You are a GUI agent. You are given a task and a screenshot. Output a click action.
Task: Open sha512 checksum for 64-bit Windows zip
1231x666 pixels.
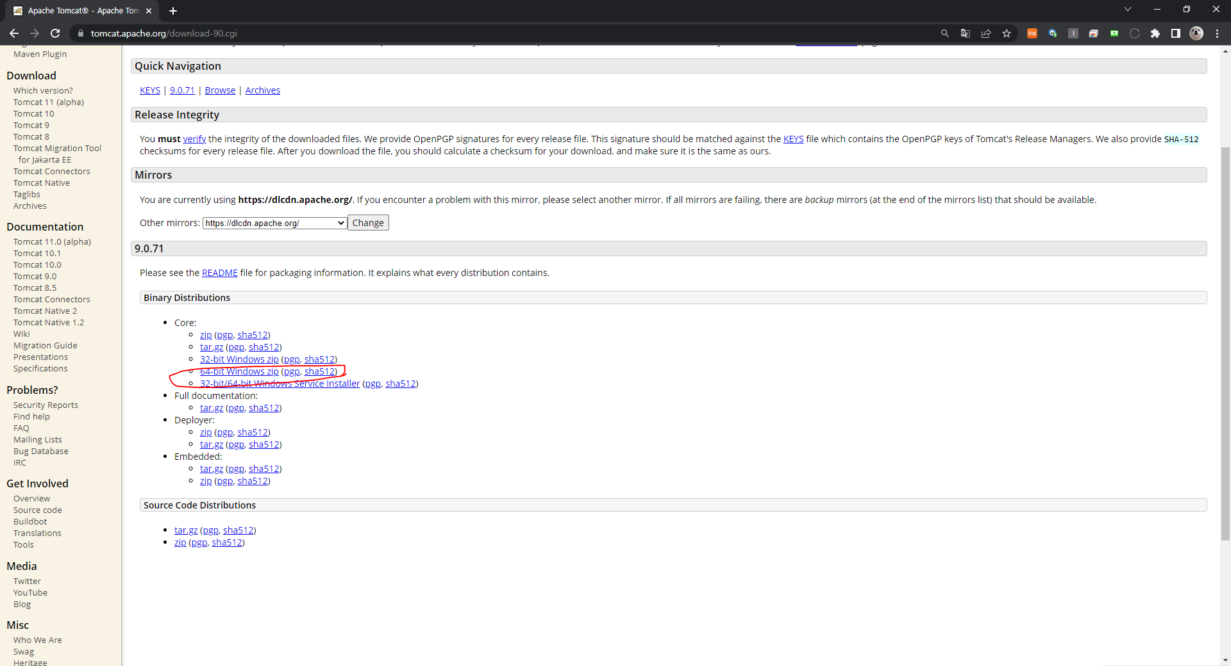pos(319,371)
